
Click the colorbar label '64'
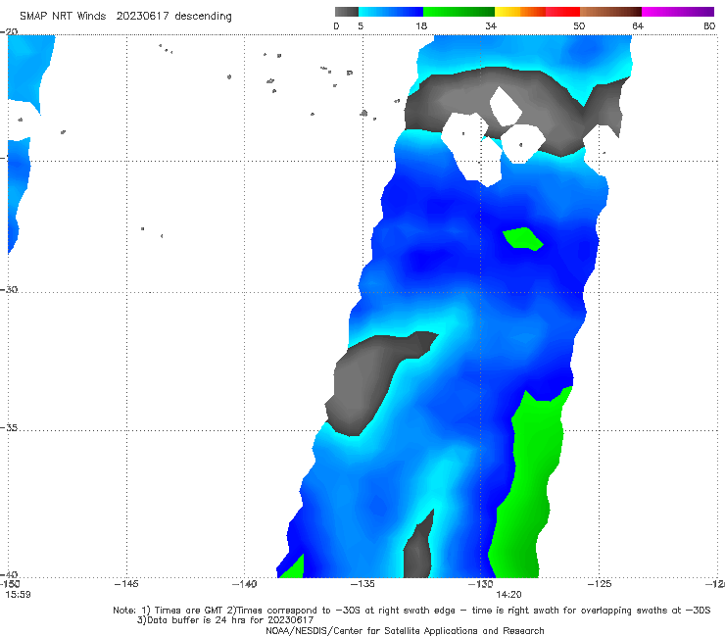click(638, 25)
